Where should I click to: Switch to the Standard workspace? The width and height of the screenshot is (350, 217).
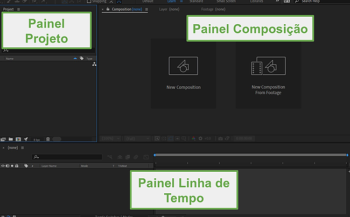coord(196,1)
